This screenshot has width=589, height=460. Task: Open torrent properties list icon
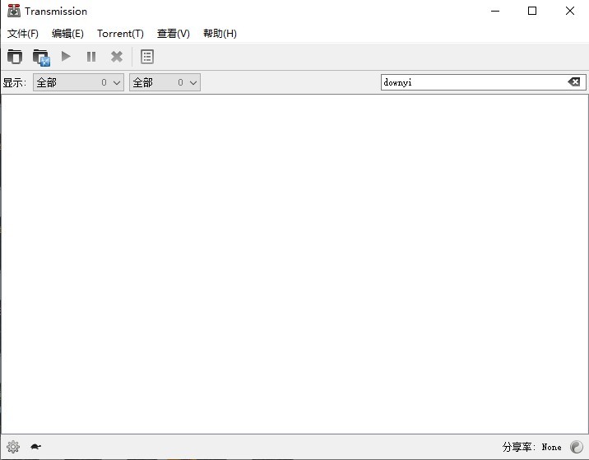pos(147,57)
